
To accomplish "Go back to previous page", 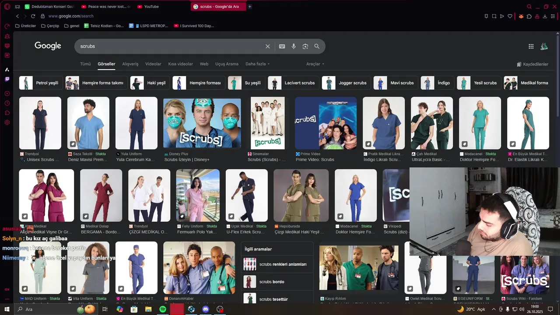I will [17, 16].
